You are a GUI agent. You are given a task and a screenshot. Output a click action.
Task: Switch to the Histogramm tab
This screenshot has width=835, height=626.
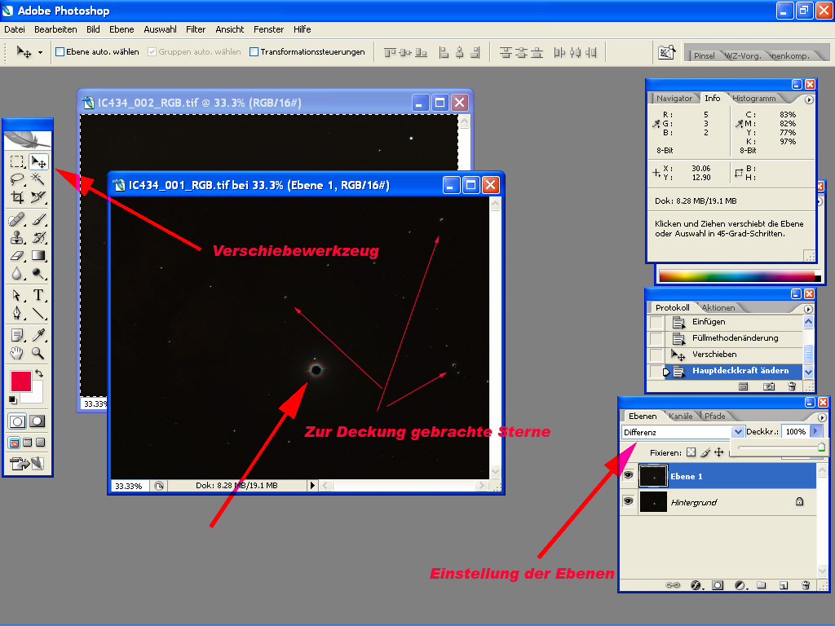coord(753,98)
